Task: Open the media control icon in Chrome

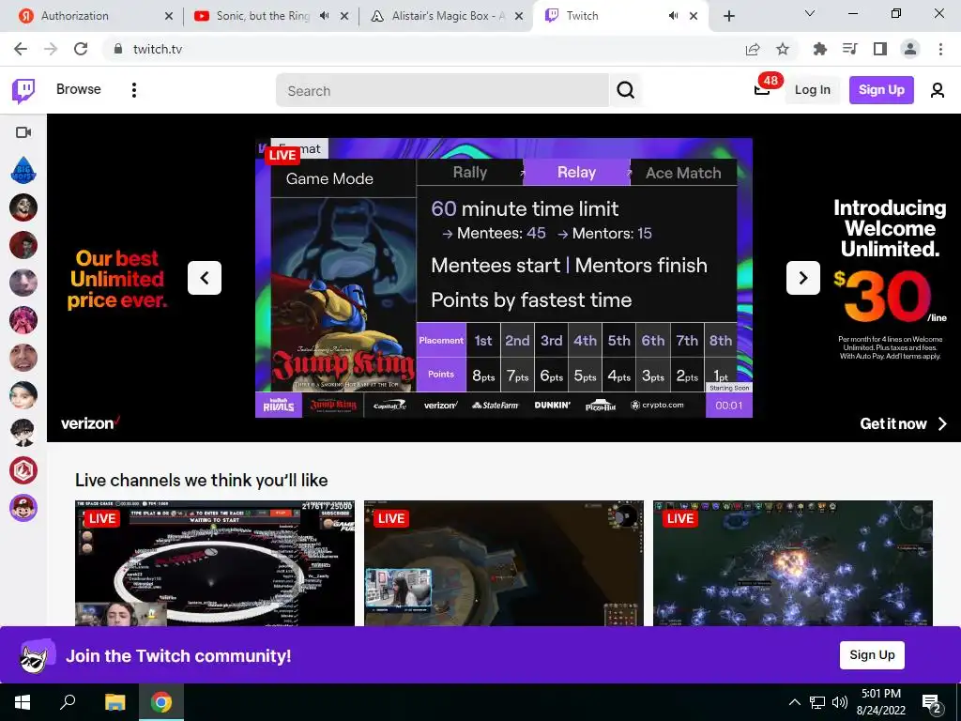Action: coord(849,49)
